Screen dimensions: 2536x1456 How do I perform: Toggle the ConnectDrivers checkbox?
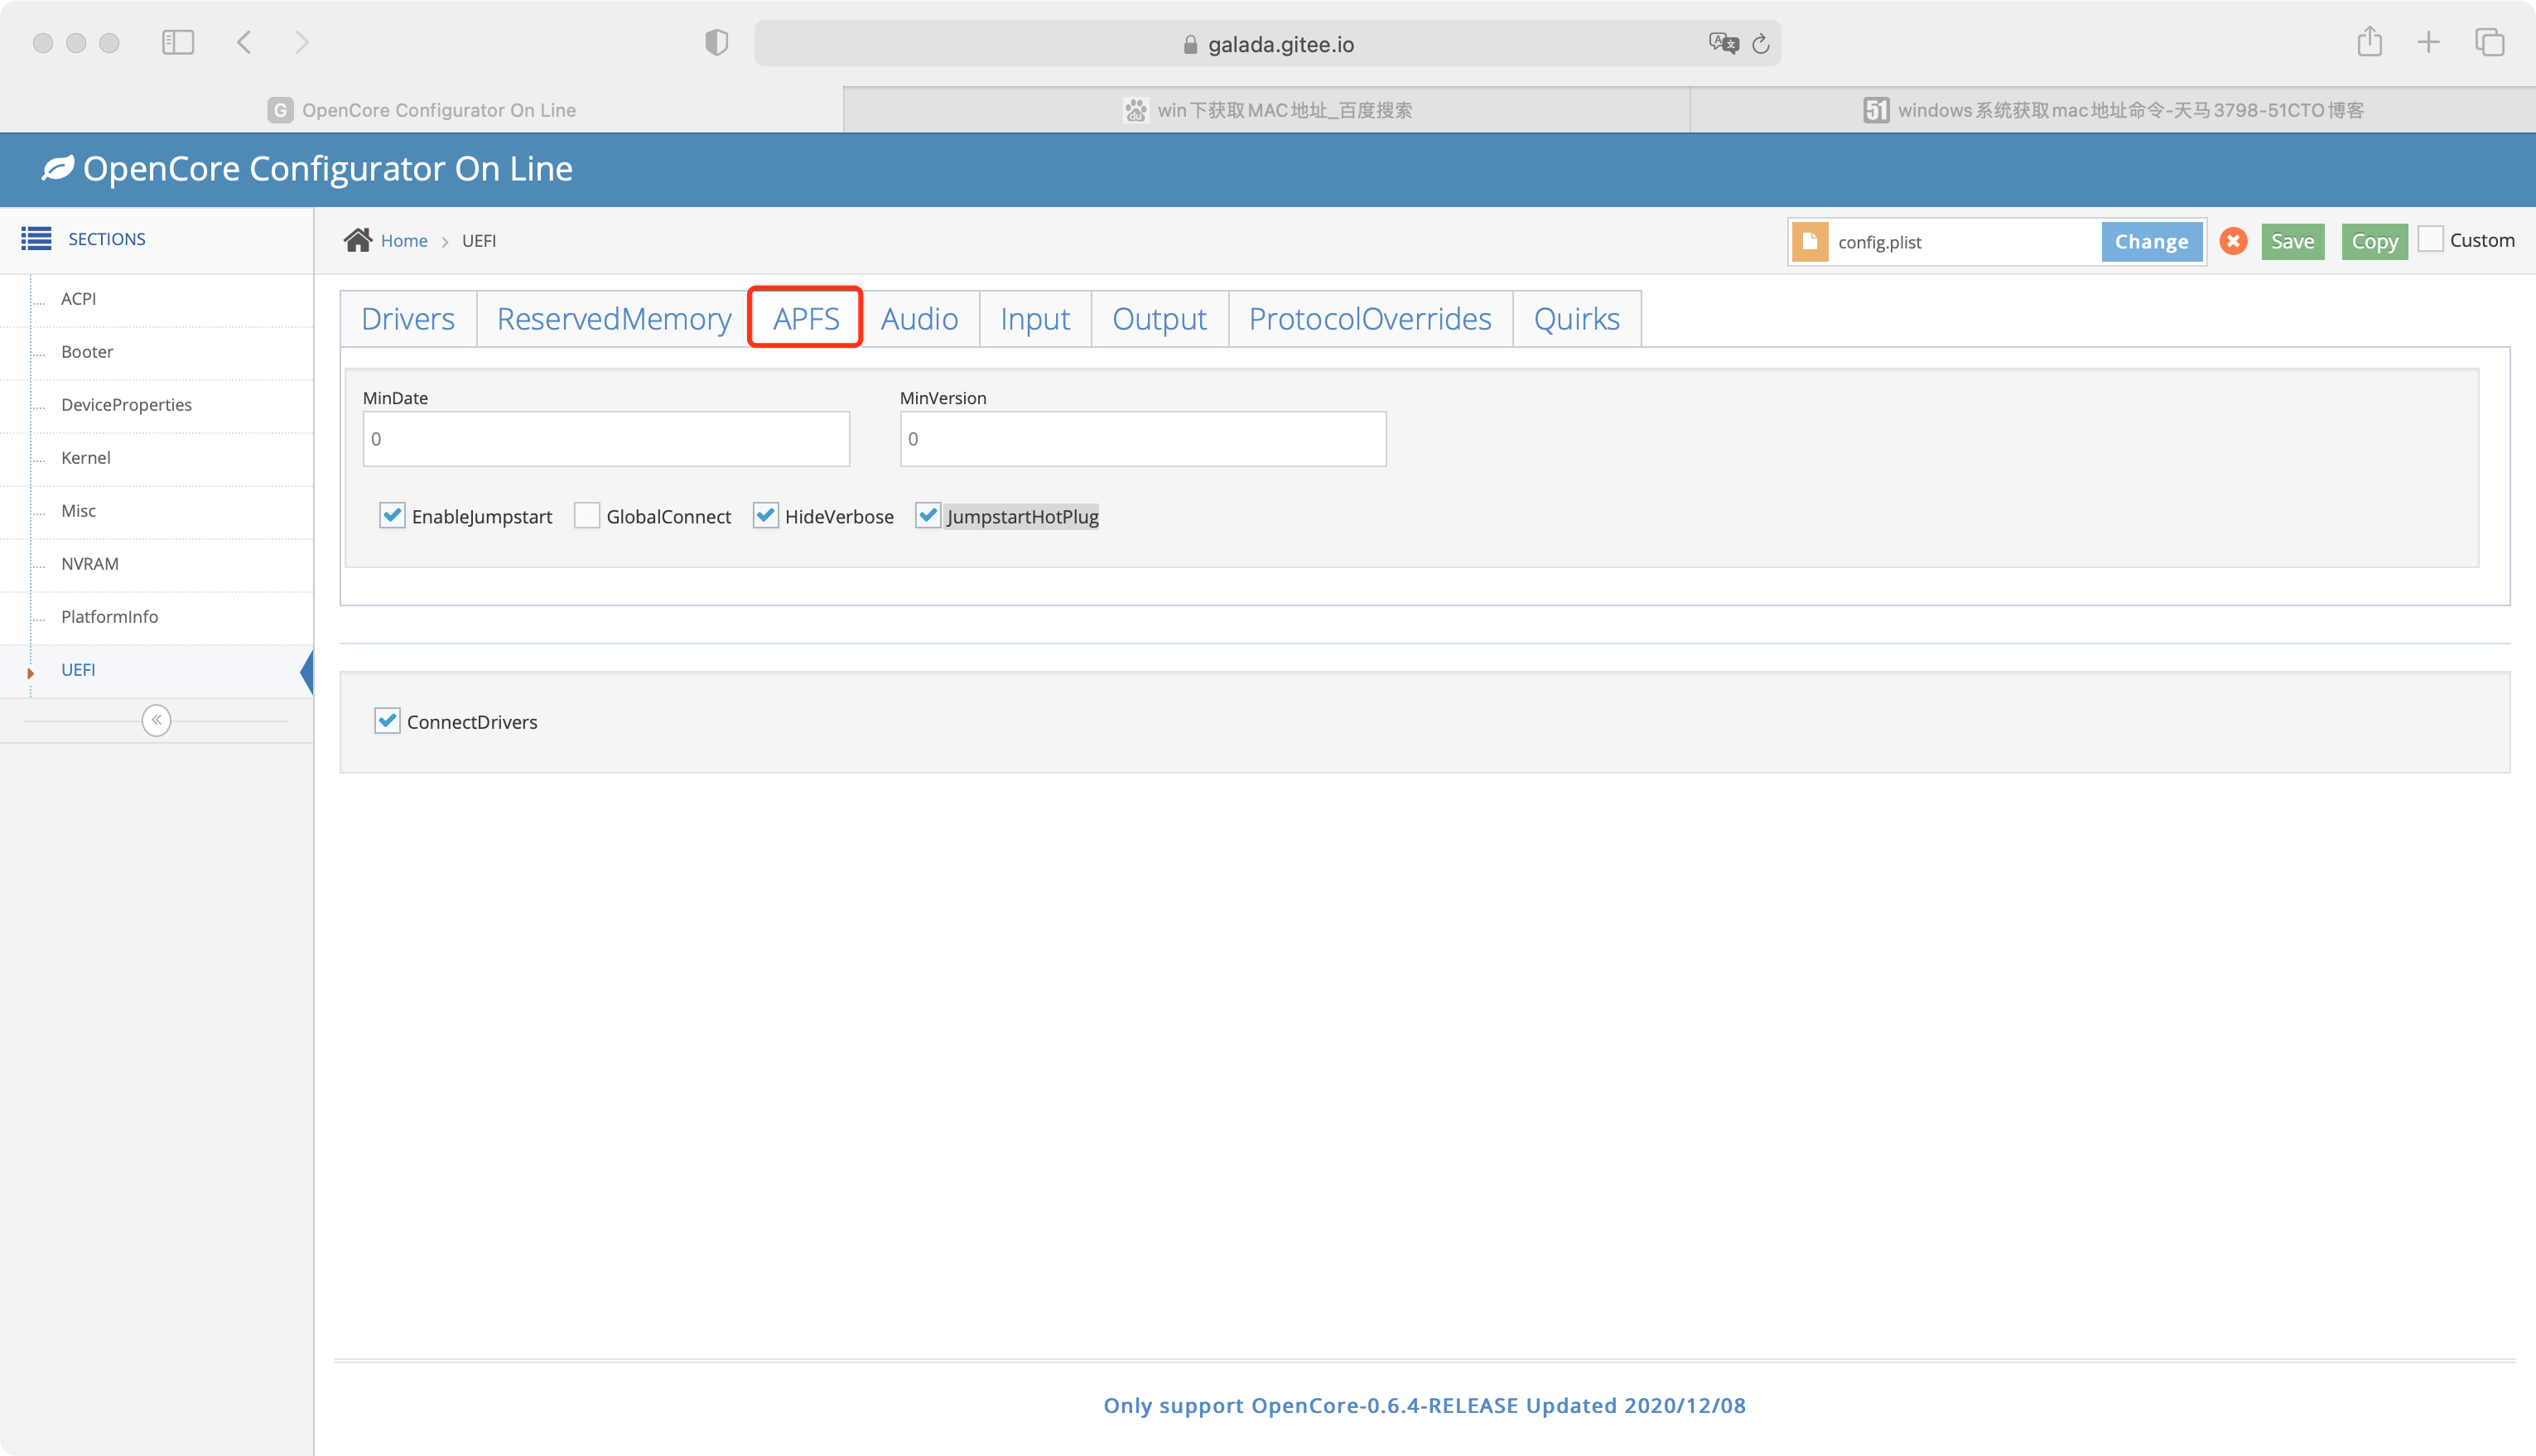tap(387, 721)
